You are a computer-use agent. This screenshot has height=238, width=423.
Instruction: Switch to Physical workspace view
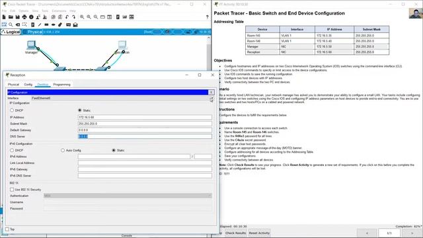tap(33, 32)
